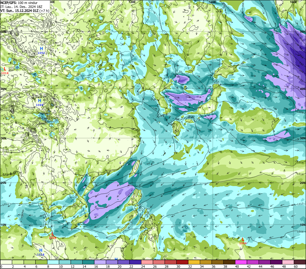This screenshot has width=306, height=269.
Task: Pick the bright magenta 40–42 legend swatch
Action: 241,262
